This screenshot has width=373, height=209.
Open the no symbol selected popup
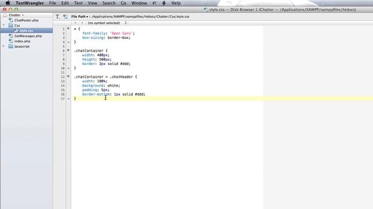point(107,23)
